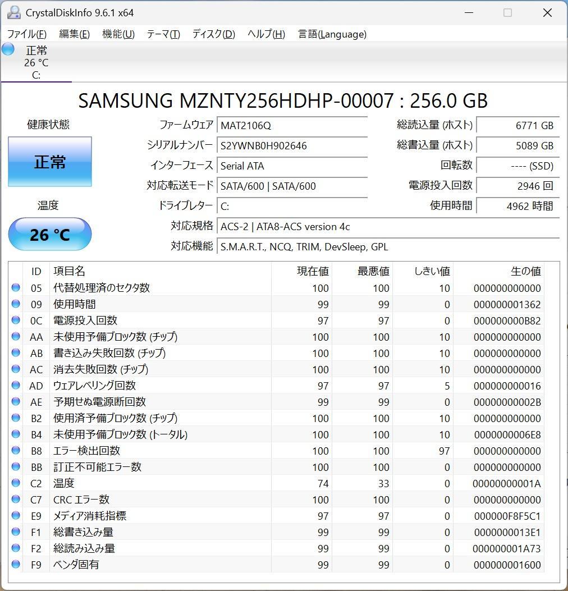The width and height of the screenshot is (568, 591).
Task: Click raw value 000000F8F5C1
Action: 507,516
